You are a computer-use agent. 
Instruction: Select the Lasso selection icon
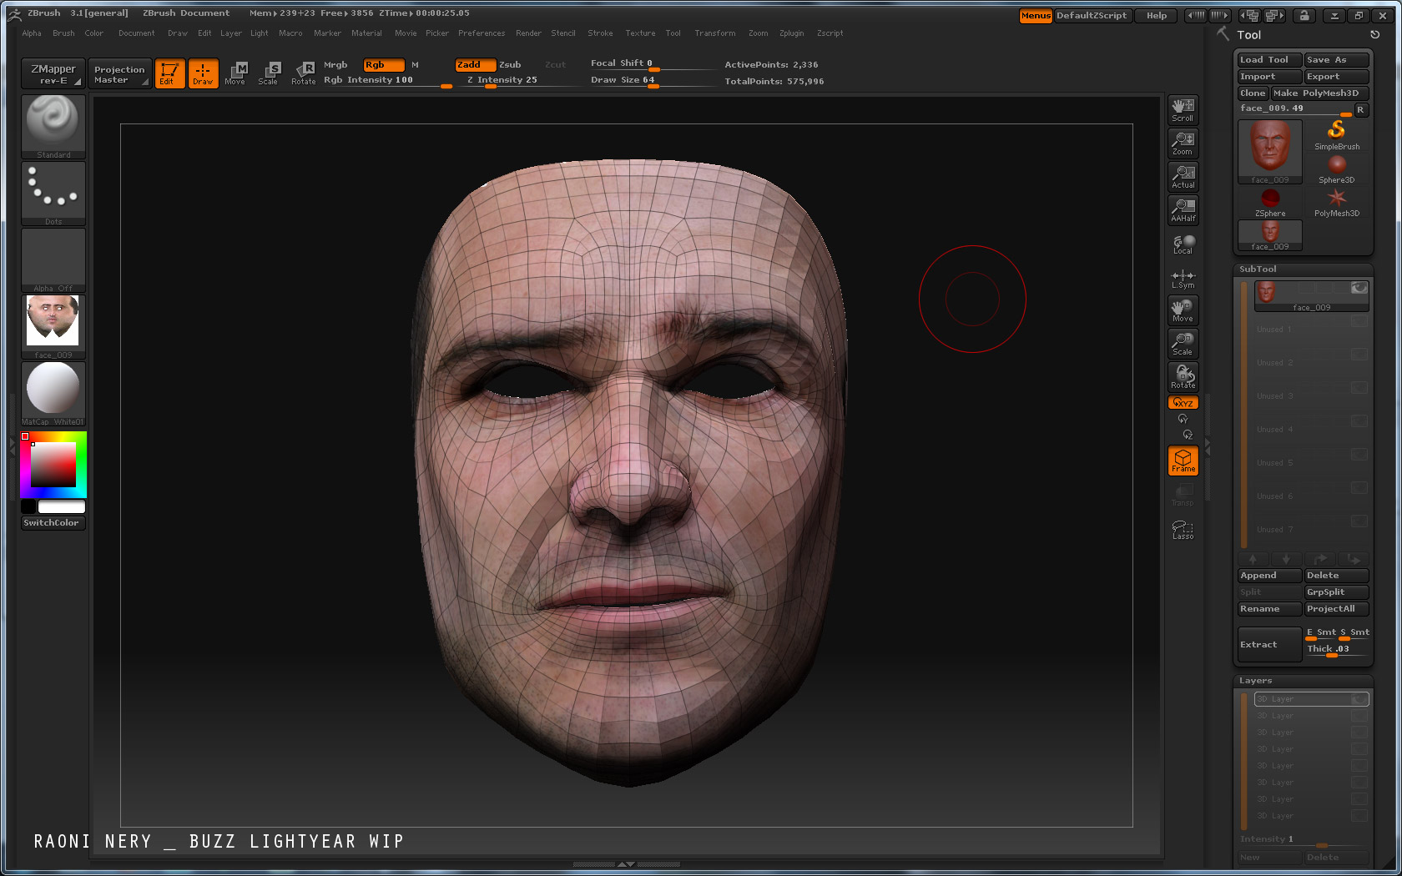point(1183,530)
